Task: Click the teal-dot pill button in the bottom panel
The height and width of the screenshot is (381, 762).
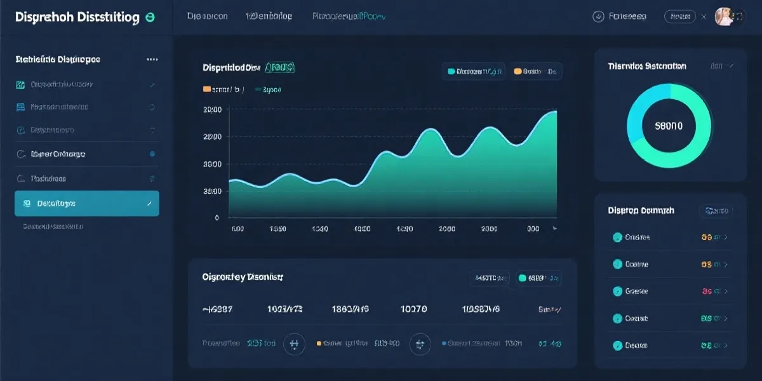Action: (x=538, y=277)
